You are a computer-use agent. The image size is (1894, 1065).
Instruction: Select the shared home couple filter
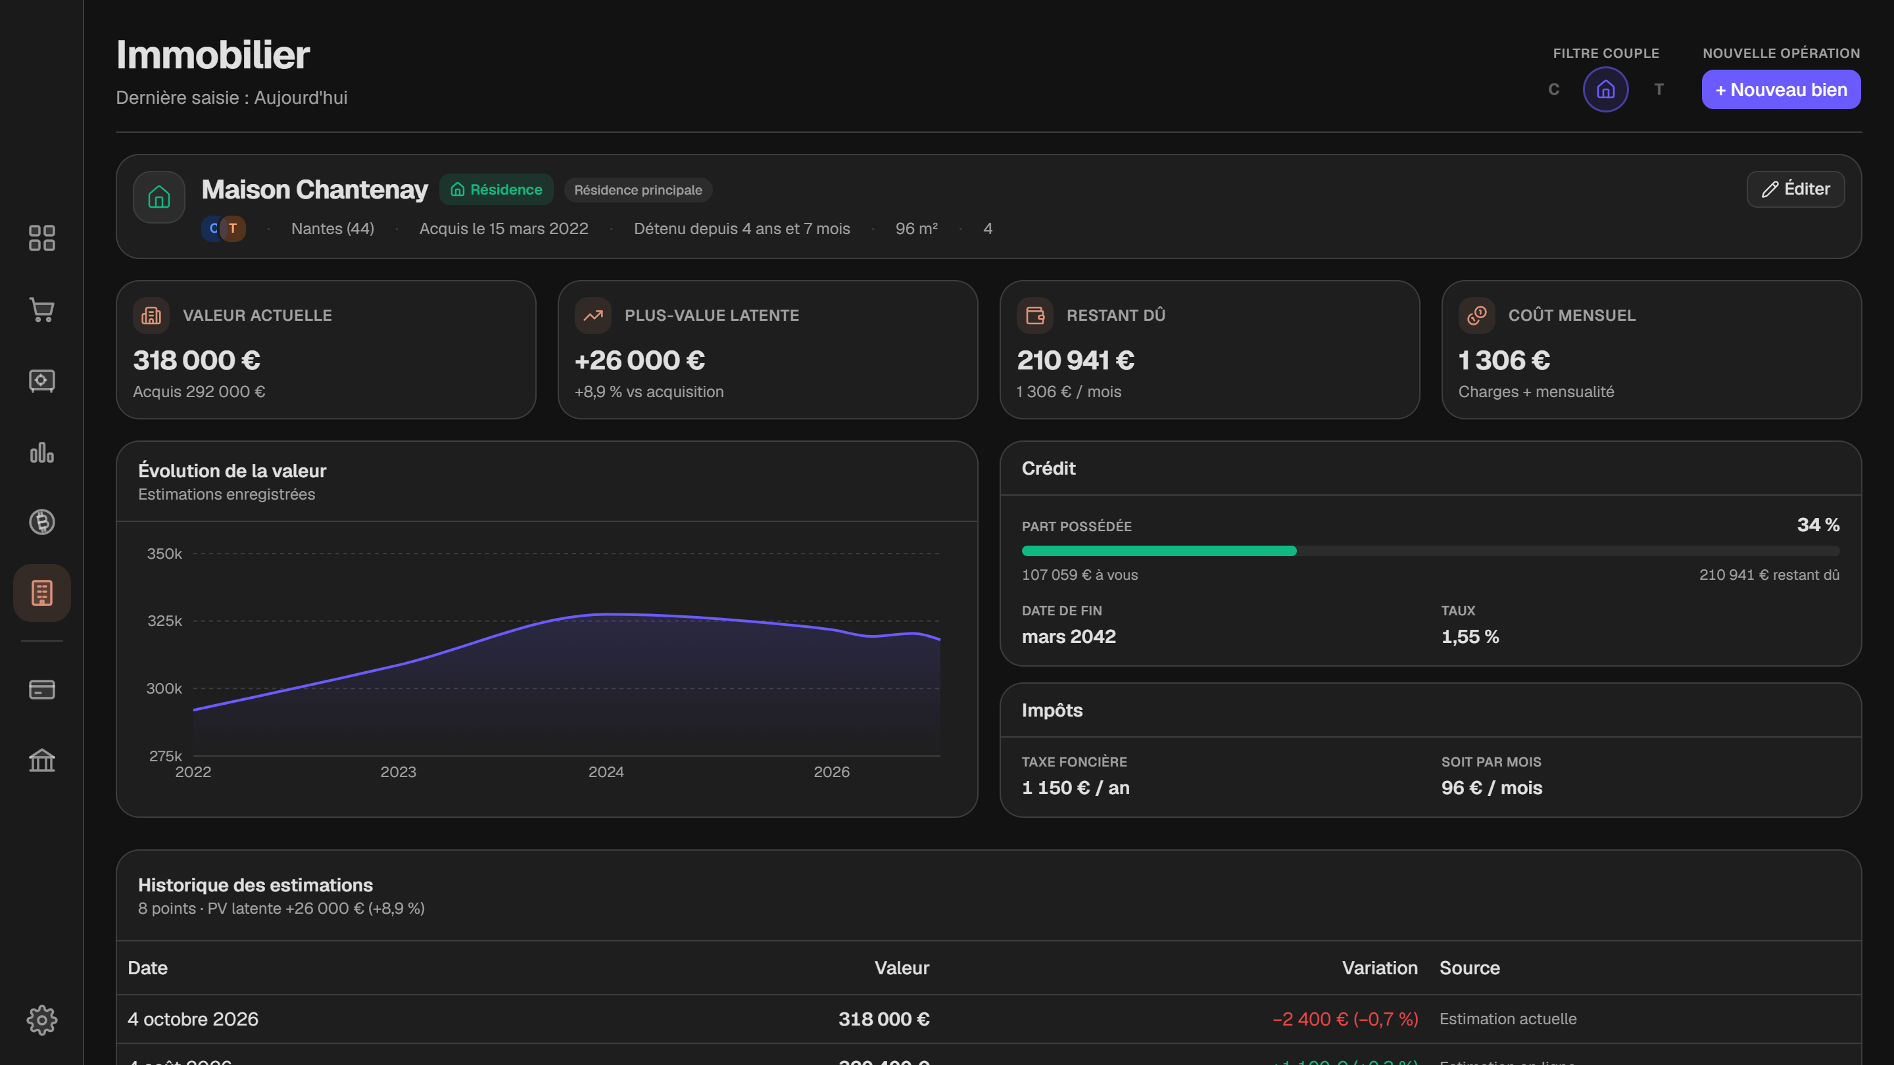[1606, 89]
